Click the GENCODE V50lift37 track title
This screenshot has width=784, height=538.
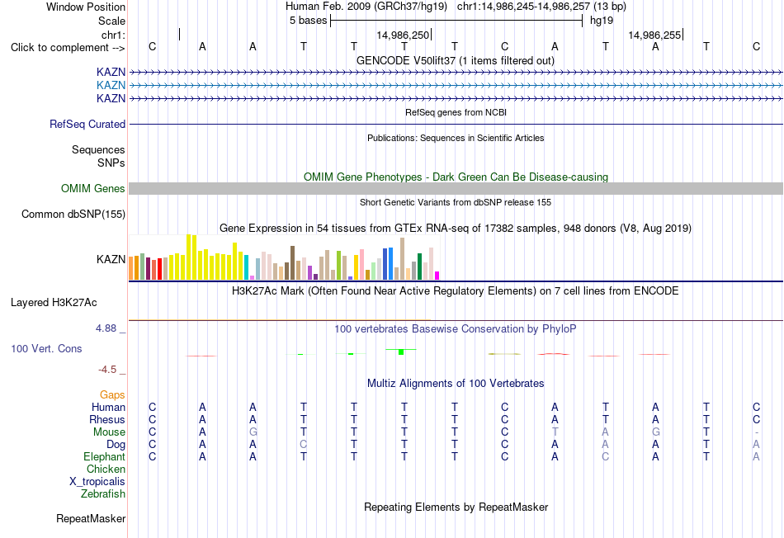tap(456, 60)
